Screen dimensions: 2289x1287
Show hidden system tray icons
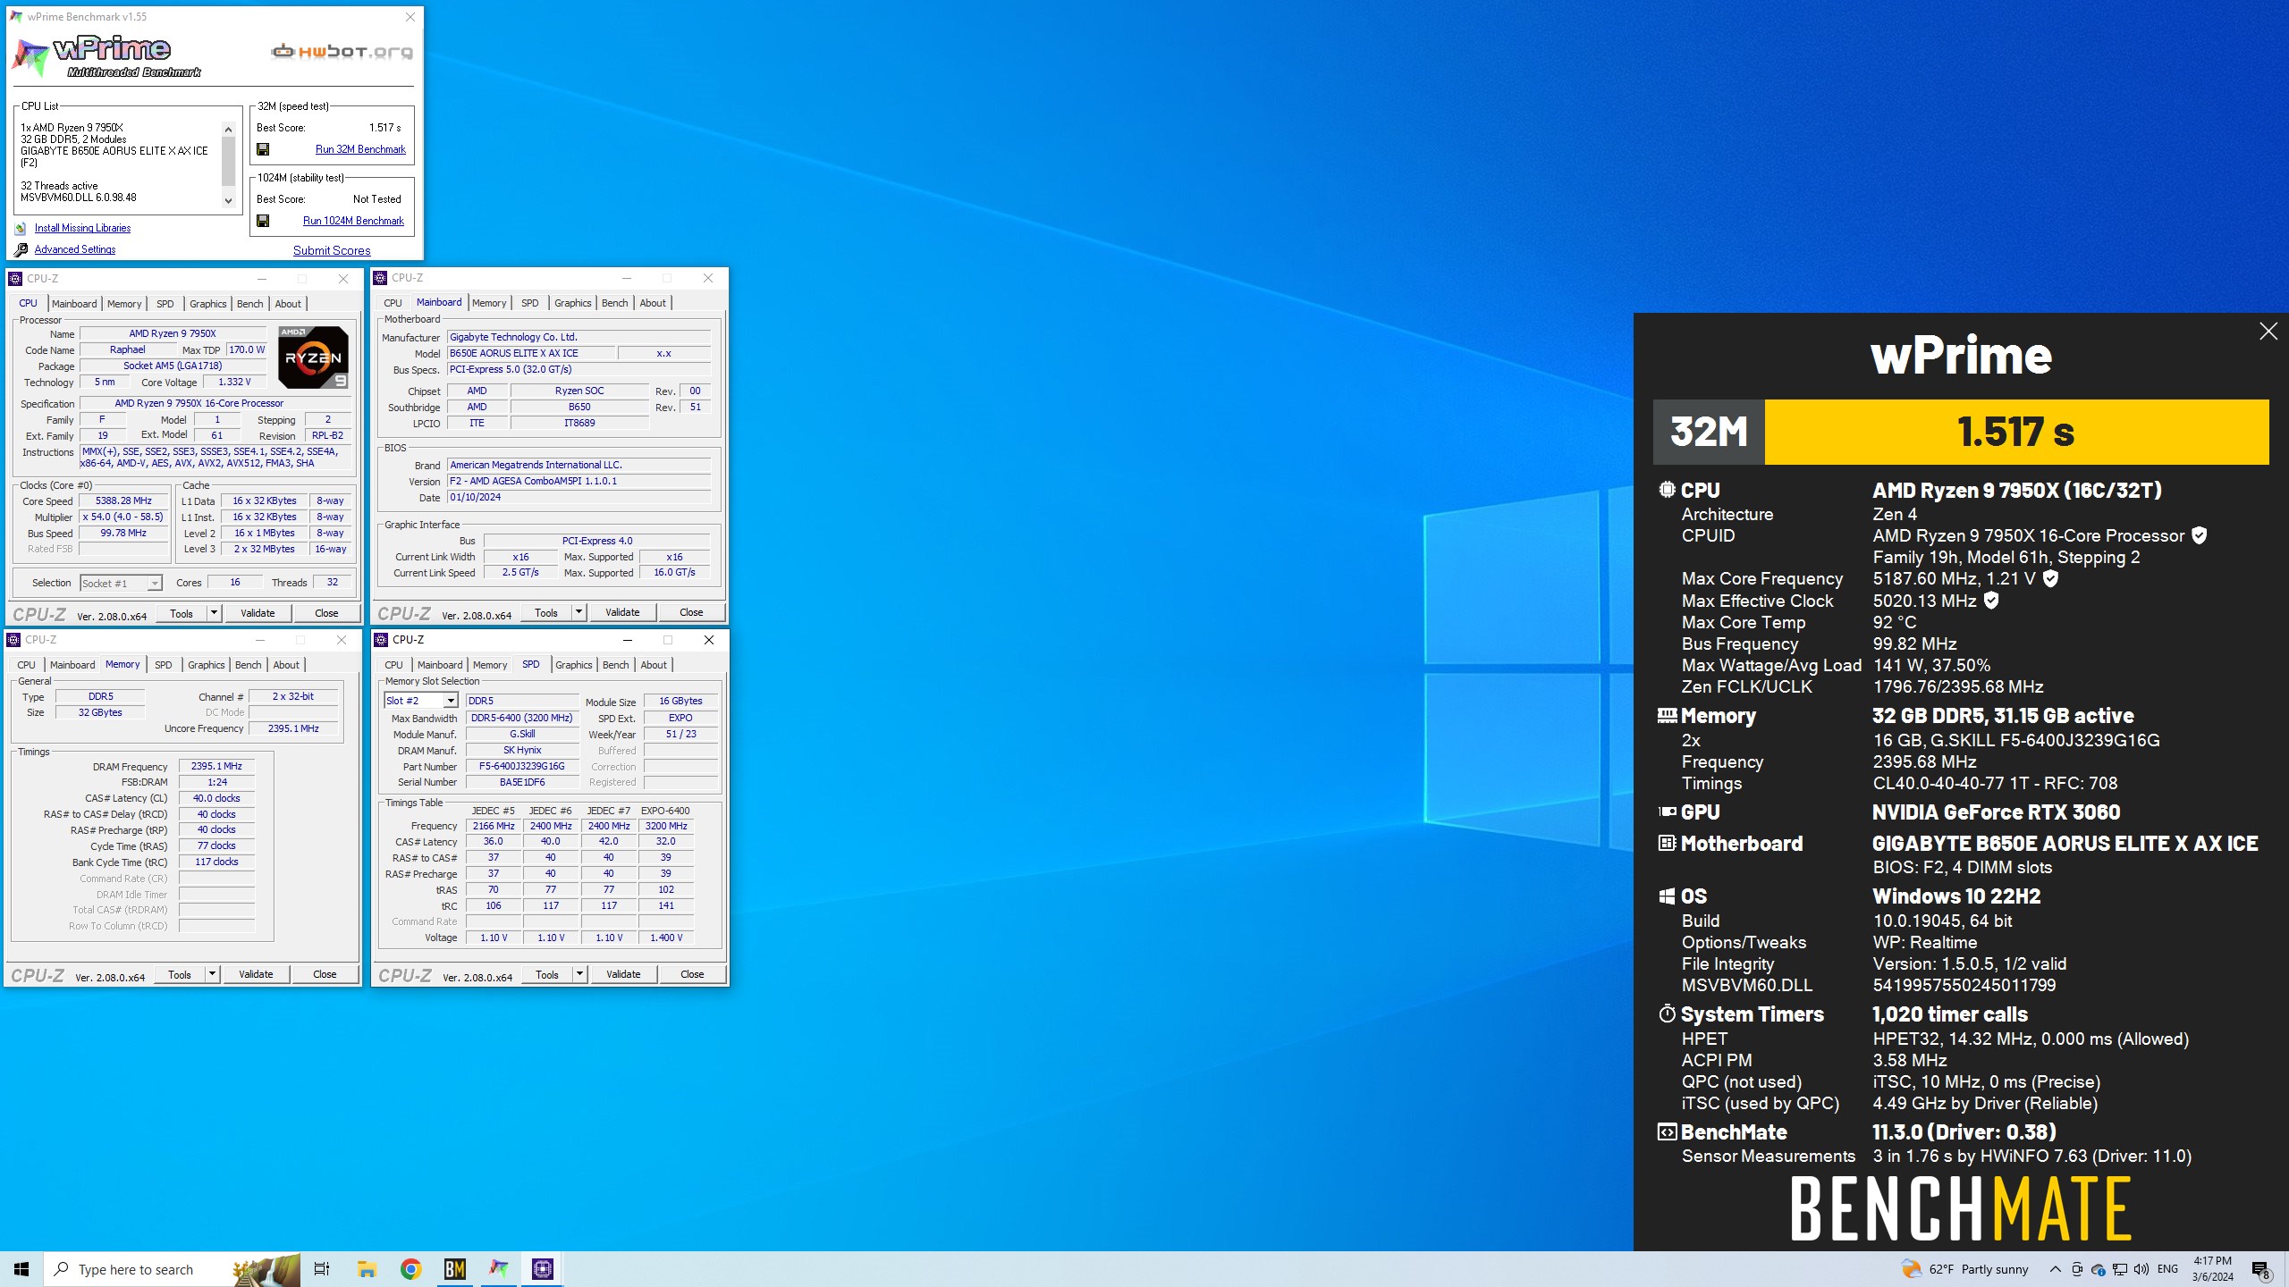coord(2055,1269)
